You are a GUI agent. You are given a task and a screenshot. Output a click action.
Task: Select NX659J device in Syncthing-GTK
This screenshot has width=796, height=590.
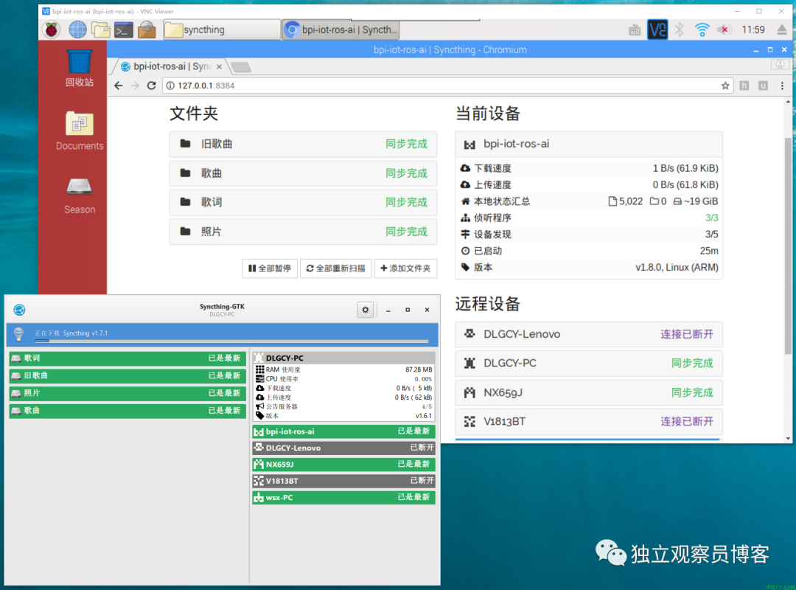343,464
